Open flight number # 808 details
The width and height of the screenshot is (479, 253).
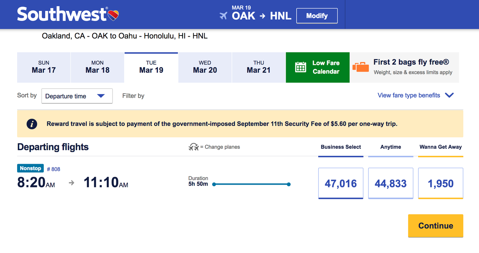click(x=54, y=168)
